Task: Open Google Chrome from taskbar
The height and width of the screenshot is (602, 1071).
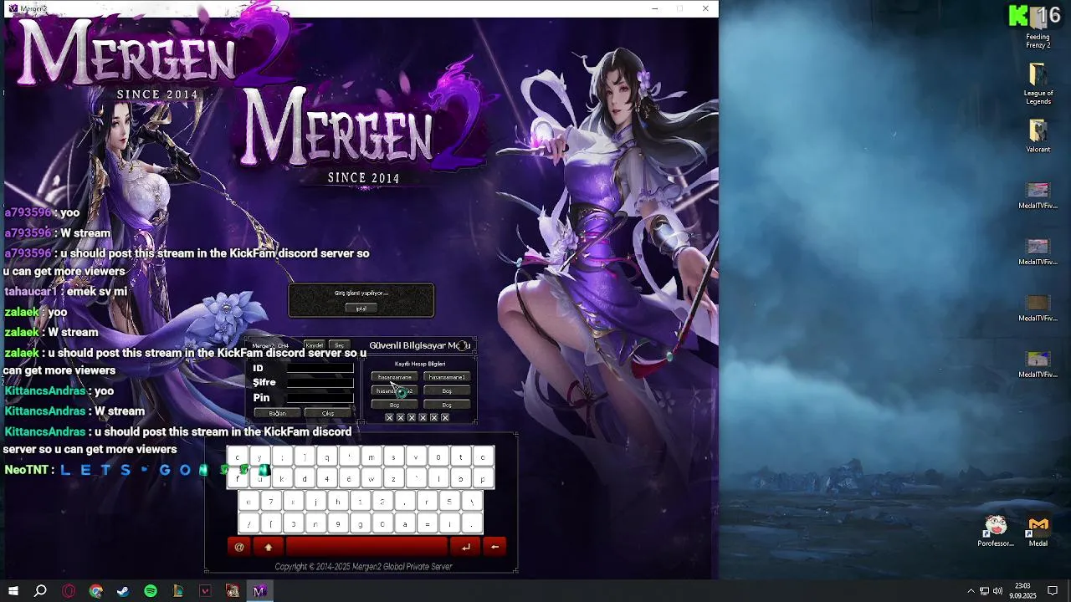Action: tap(96, 591)
